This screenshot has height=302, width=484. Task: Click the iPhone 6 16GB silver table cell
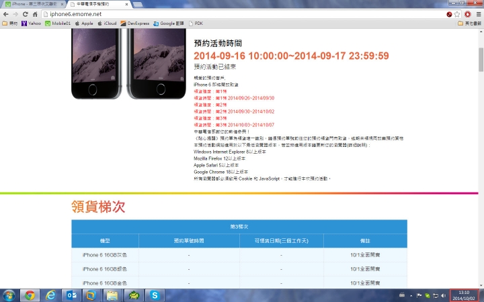[x=105, y=269]
